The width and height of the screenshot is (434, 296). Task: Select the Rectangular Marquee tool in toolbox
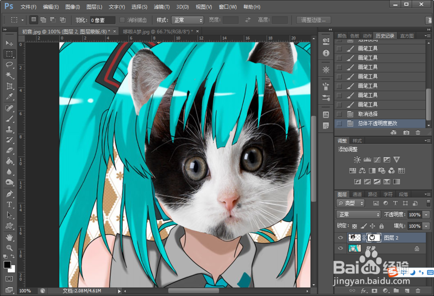point(9,54)
